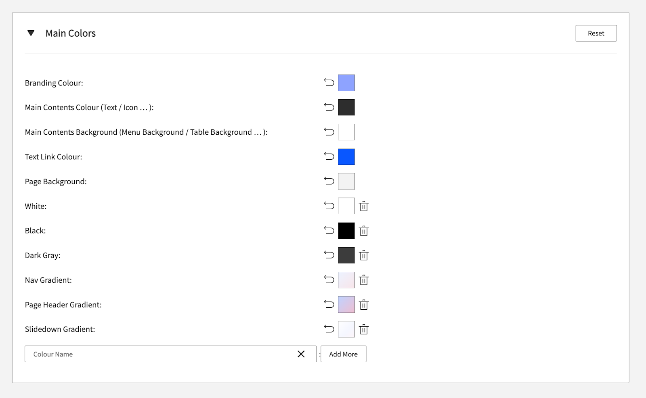This screenshot has height=398, width=646.
Task: Open the Main Contents Colour swatch
Action: pyautogui.click(x=346, y=107)
